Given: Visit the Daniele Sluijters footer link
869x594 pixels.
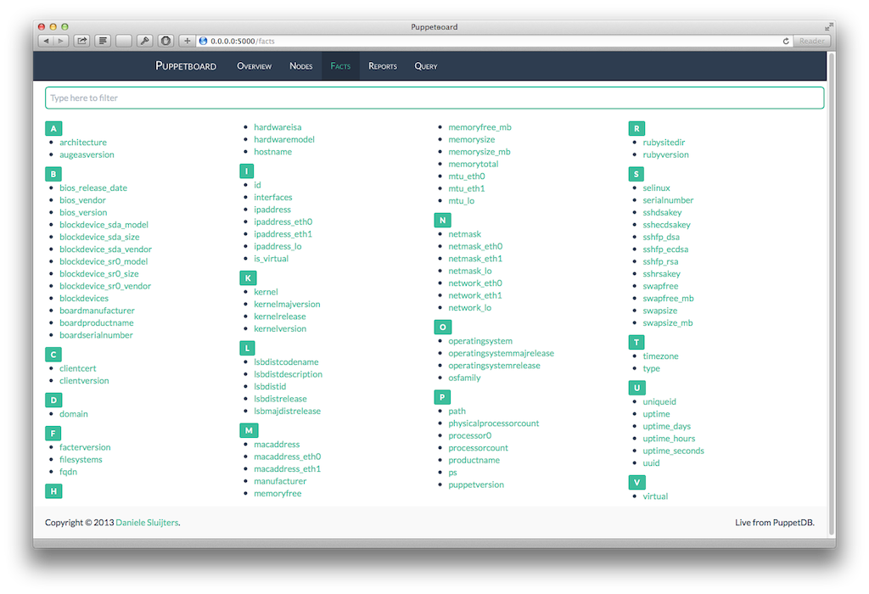Looking at the screenshot, I should (x=147, y=523).
